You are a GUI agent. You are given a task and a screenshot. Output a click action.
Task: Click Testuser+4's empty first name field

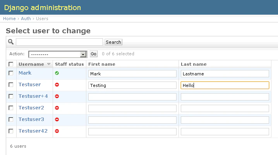132,97
